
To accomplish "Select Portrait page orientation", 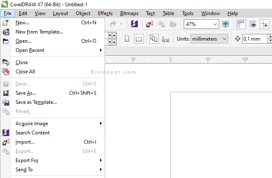I will click(127, 39).
